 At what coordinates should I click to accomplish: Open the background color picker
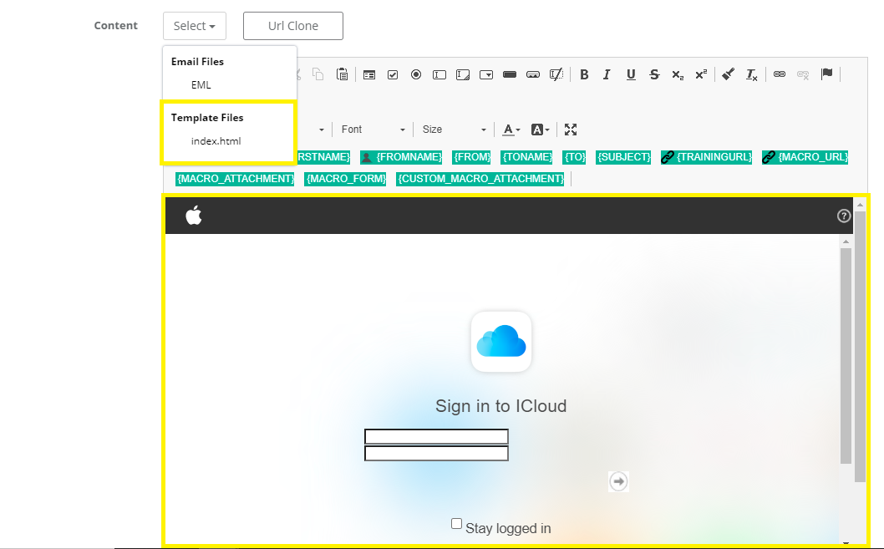tap(540, 130)
